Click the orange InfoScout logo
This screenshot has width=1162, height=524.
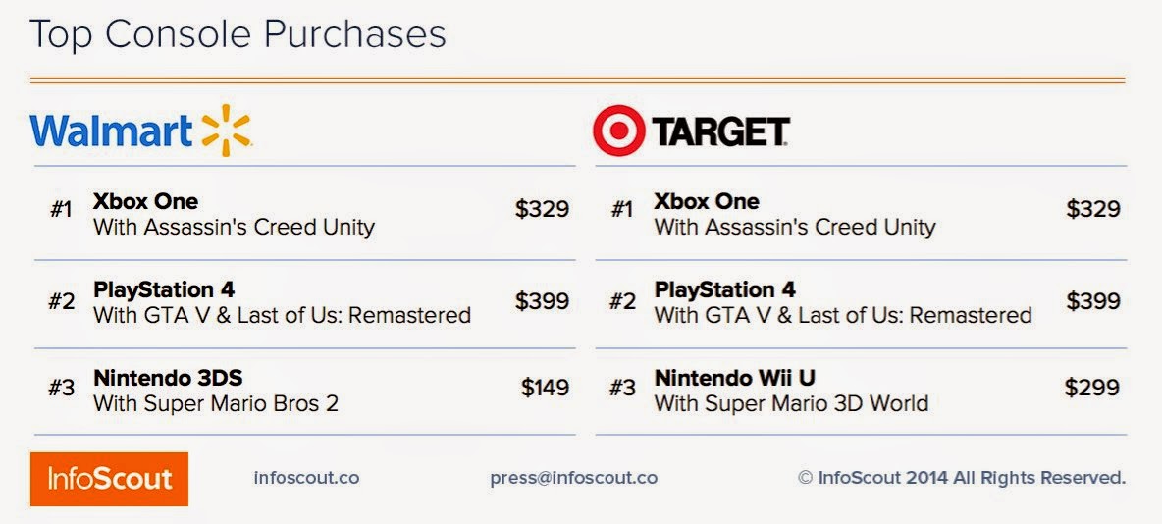click(109, 479)
